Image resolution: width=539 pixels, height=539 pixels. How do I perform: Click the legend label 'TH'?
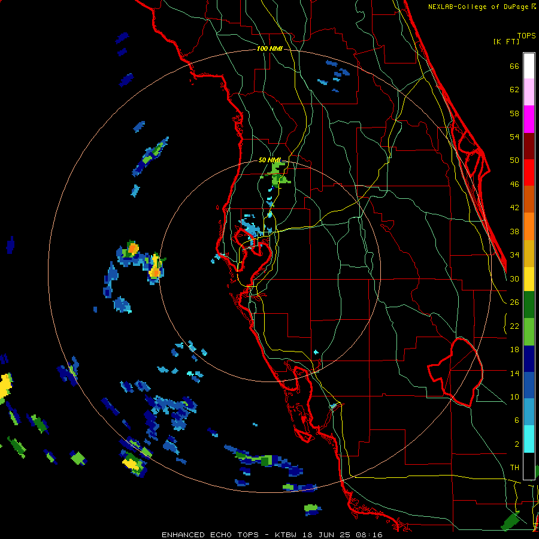point(514,467)
